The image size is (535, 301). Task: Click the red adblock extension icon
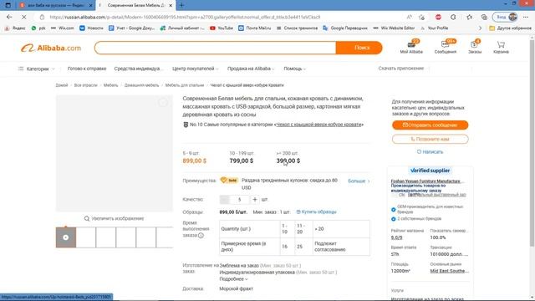pos(438,17)
